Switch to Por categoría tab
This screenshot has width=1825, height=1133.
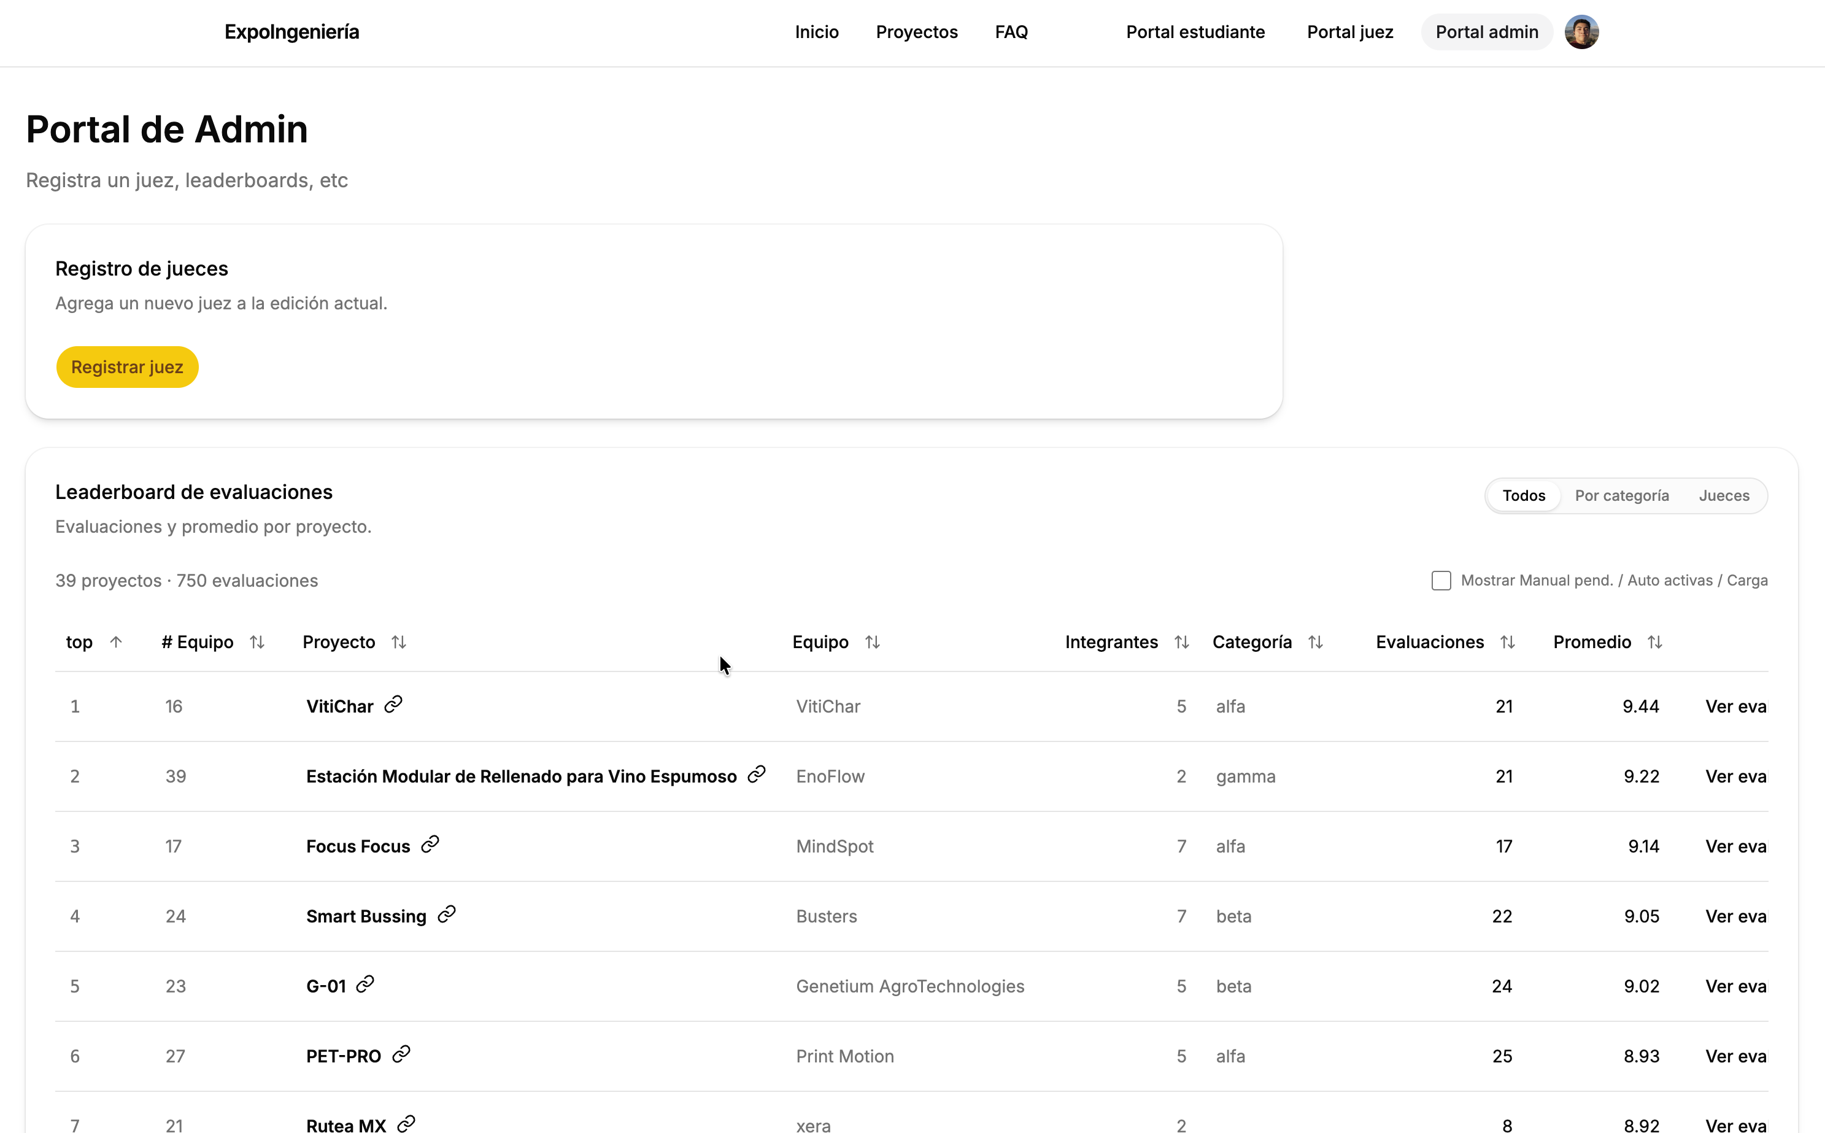[x=1621, y=495]
